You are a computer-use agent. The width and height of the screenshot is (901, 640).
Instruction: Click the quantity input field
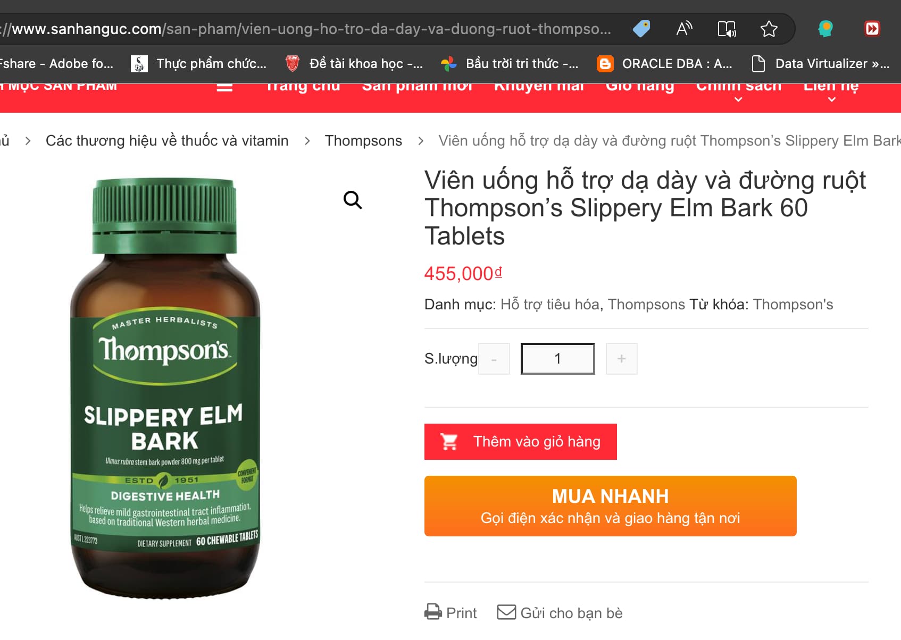click(557, 359)
